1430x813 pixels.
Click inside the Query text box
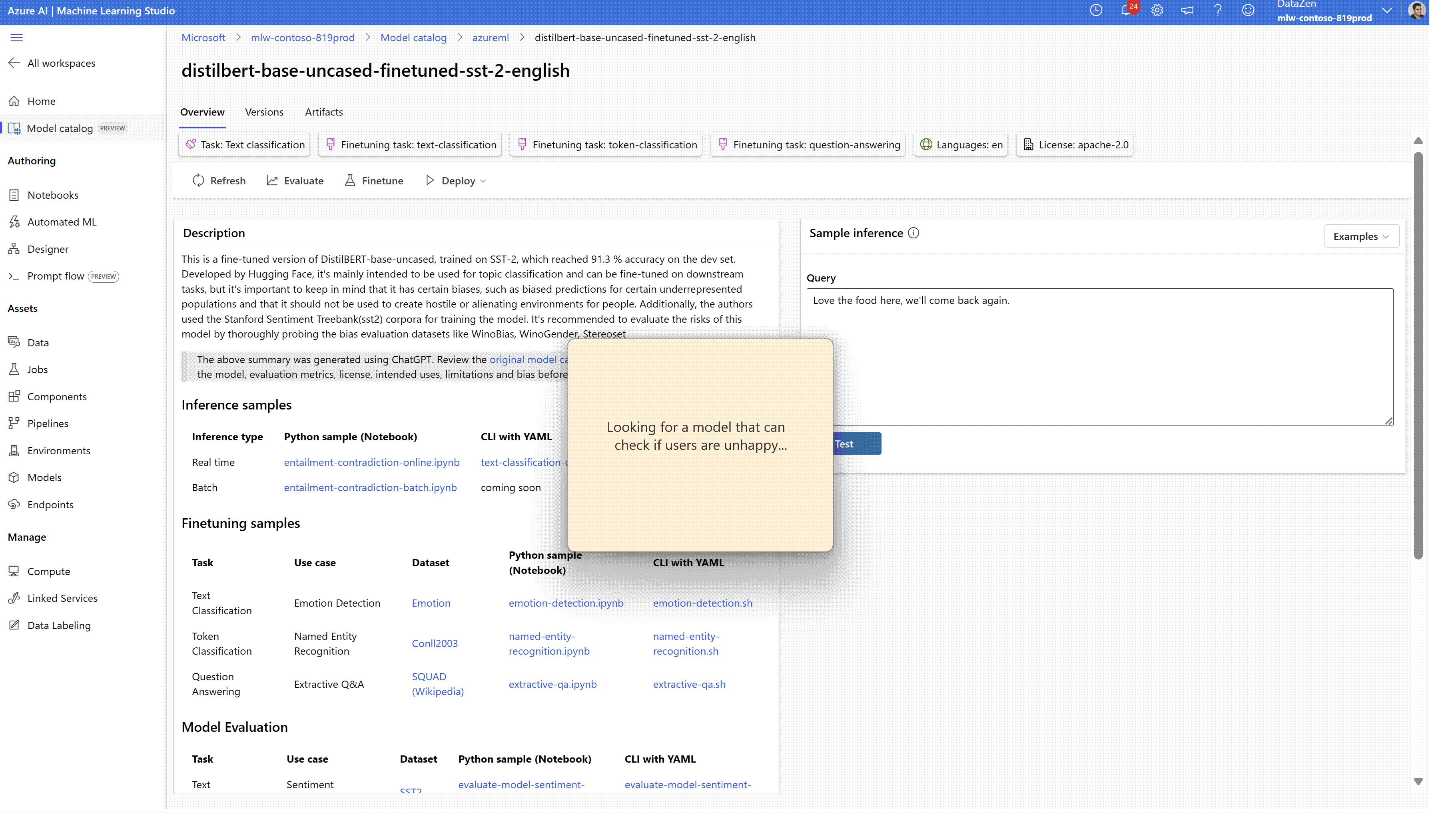[1099, 358]
